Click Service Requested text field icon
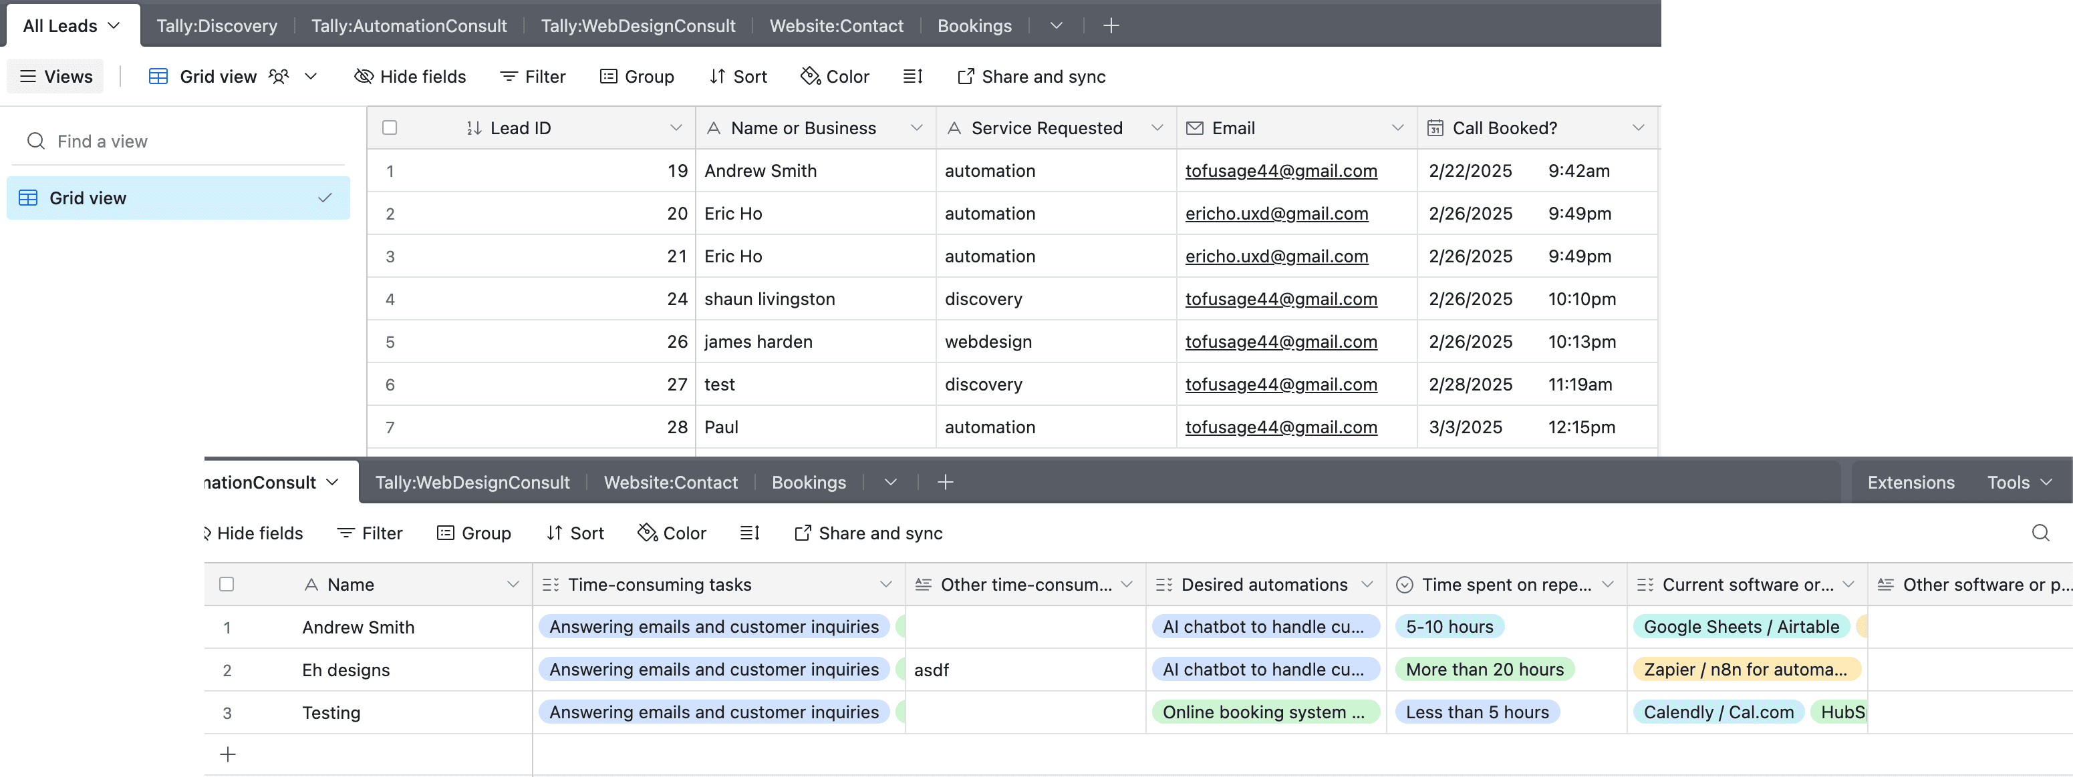This screenshot has width=2073, height=777. coord(954,127)
